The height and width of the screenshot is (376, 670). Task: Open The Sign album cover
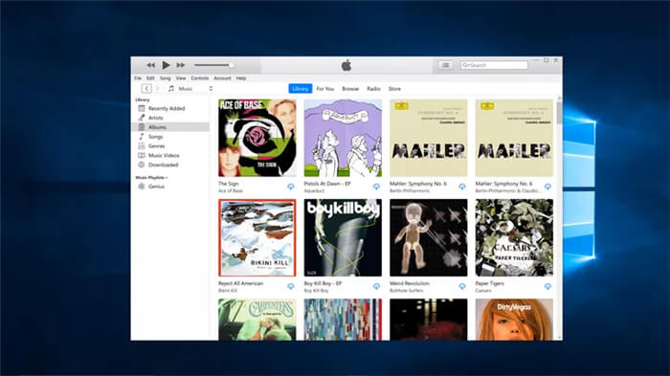(257, 138)
